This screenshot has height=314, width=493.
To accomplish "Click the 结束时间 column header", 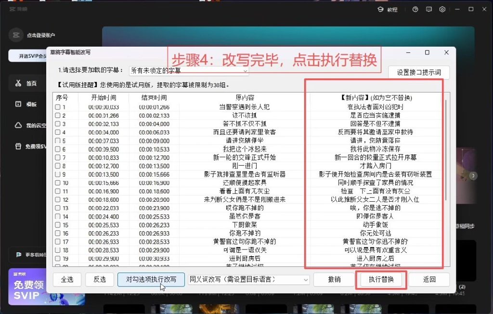I will 154,98.
